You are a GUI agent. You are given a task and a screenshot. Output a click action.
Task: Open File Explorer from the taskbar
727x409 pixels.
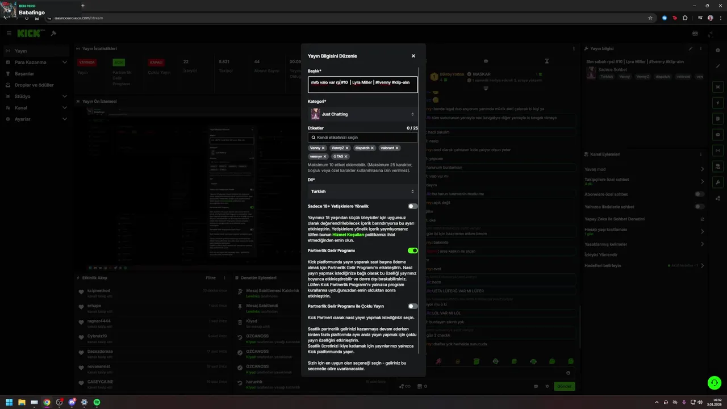point(22,402)
